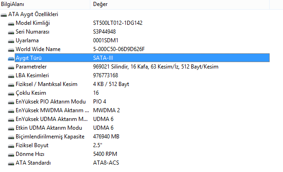Click the serial value S3P44948
The width and height of the screenshot is (283, 172).
(x=104, y=32)
